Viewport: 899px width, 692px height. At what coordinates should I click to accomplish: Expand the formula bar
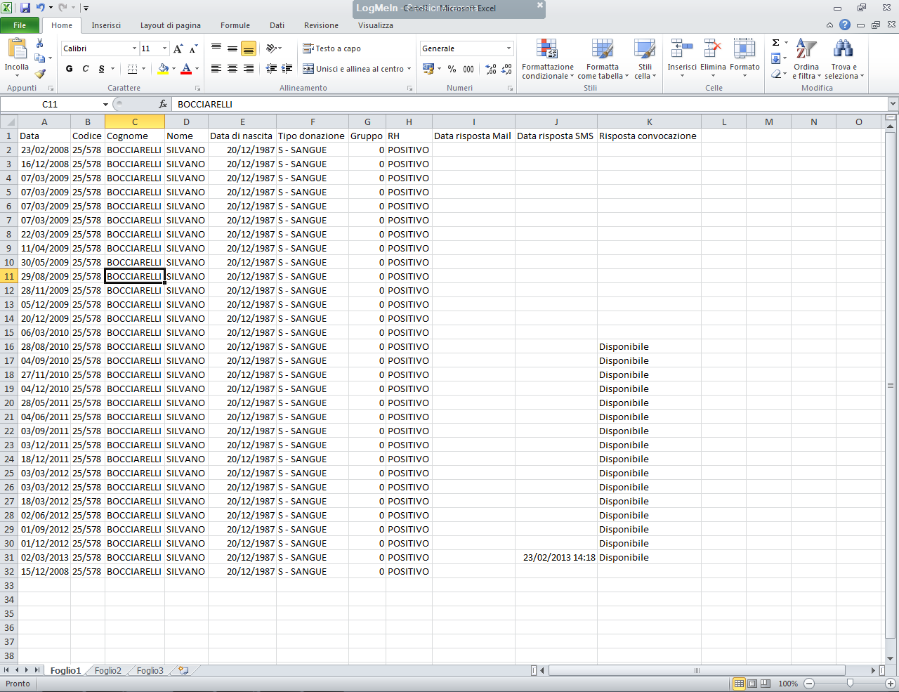[x=893, y=104]
